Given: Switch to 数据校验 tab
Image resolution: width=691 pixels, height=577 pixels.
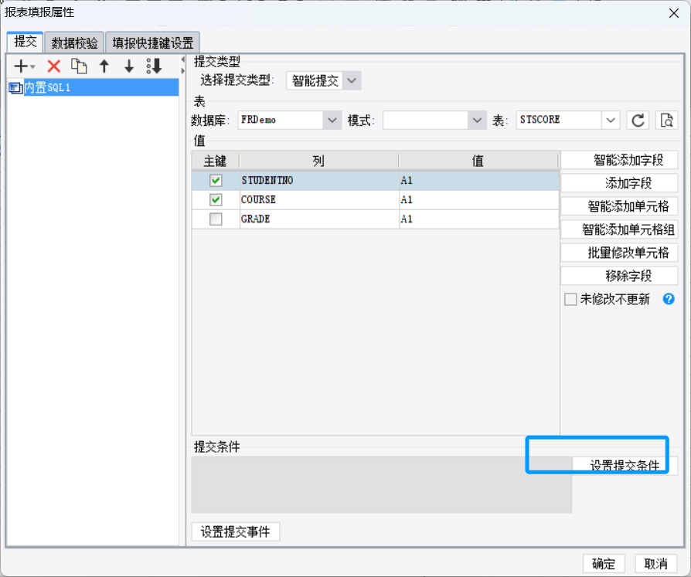Looking at the screenshot, I should click(74, 42).
